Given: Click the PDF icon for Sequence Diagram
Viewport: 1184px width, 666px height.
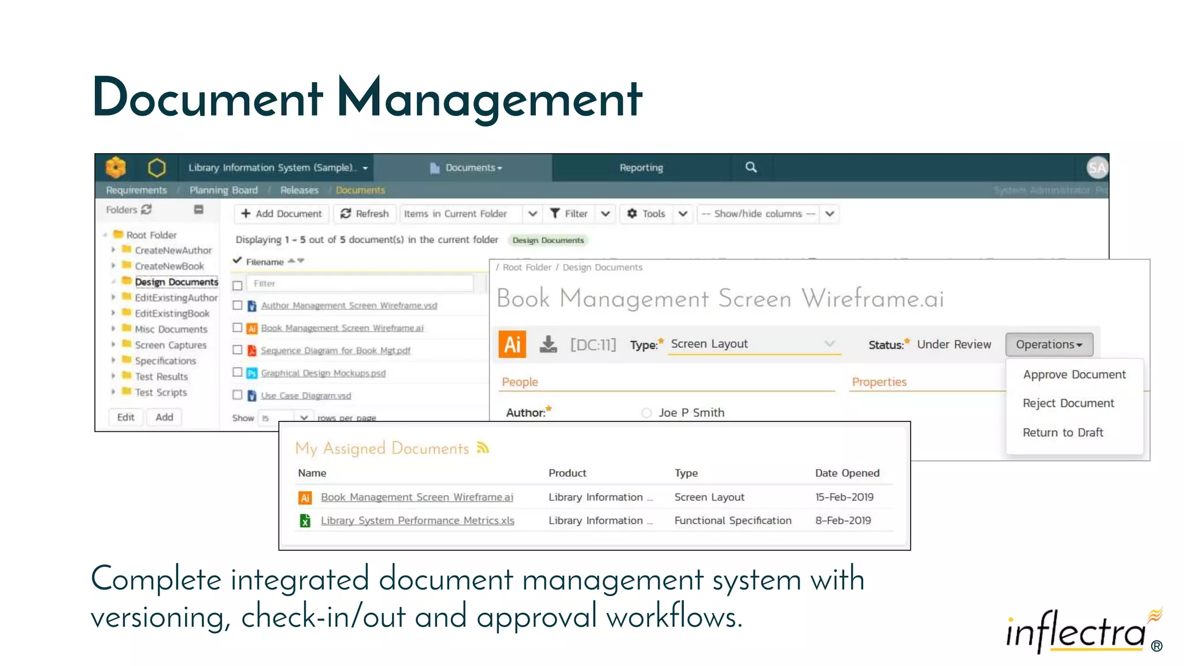Looking at the screenshot, I should click(252, 350).
